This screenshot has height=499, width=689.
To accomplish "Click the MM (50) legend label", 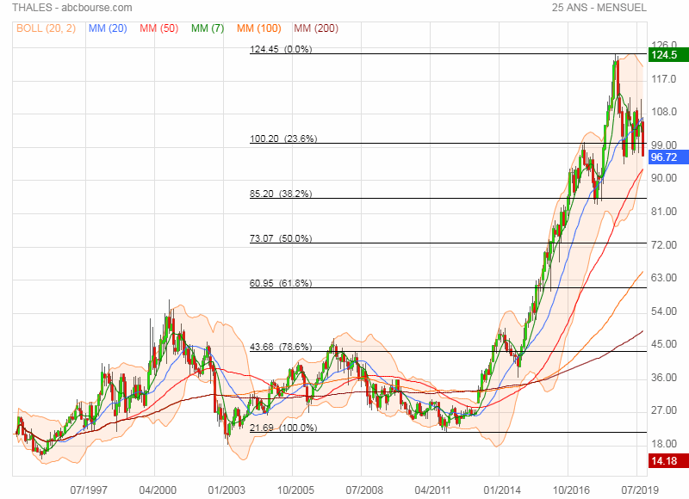I will click(x=159, y=28).
